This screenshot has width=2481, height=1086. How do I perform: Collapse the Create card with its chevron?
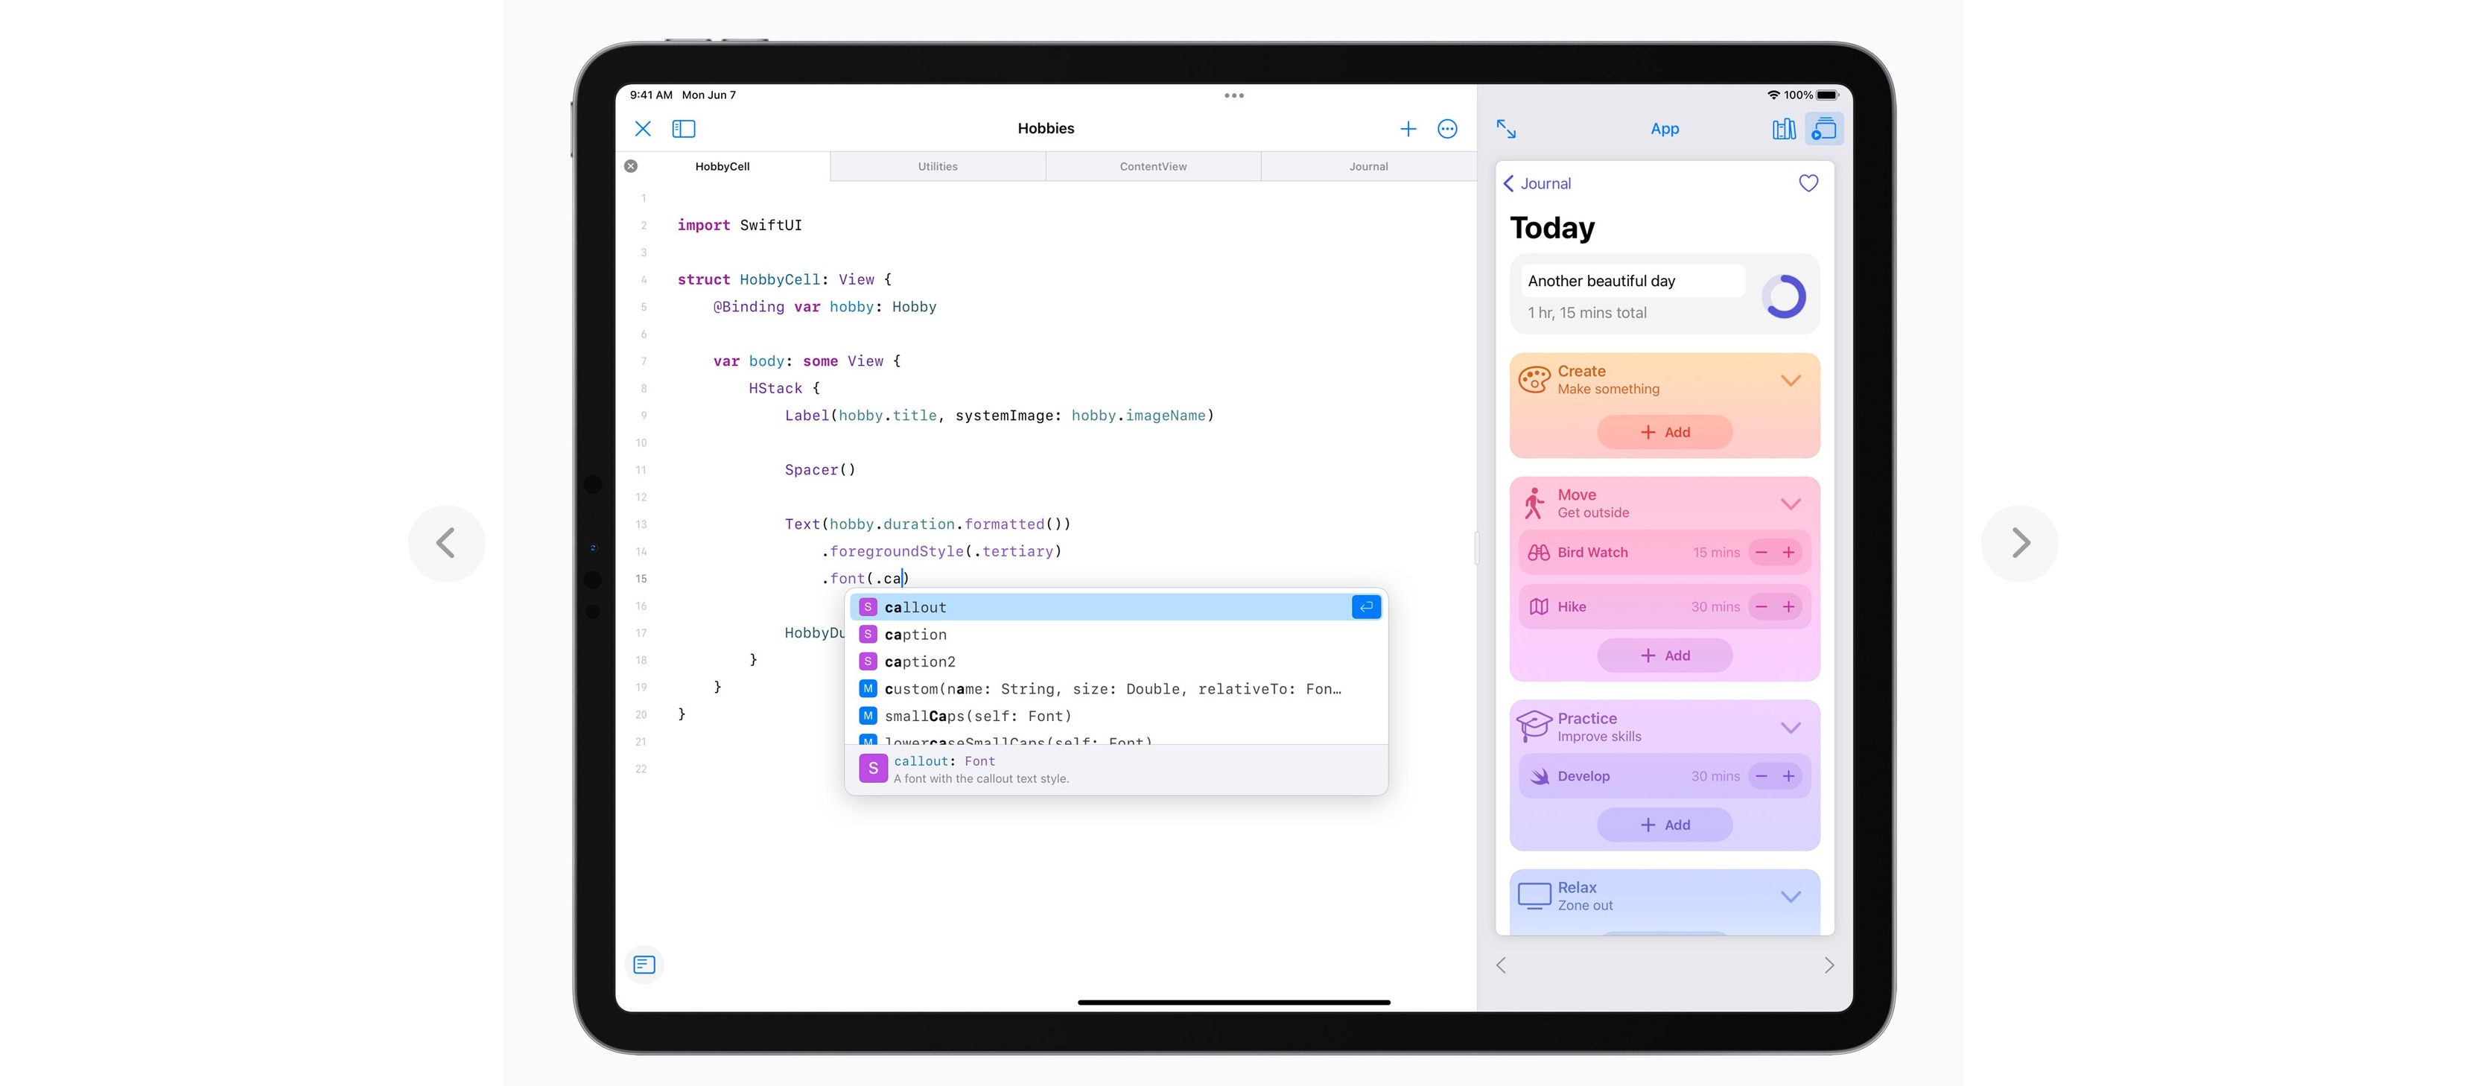(1791, 379)
